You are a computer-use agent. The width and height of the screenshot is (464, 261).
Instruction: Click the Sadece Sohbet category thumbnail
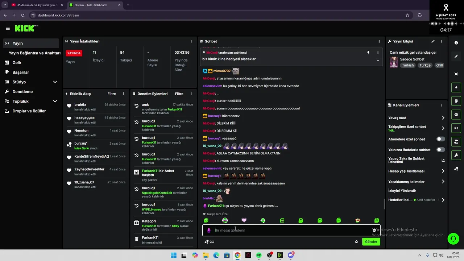click(x=394, y=62)
